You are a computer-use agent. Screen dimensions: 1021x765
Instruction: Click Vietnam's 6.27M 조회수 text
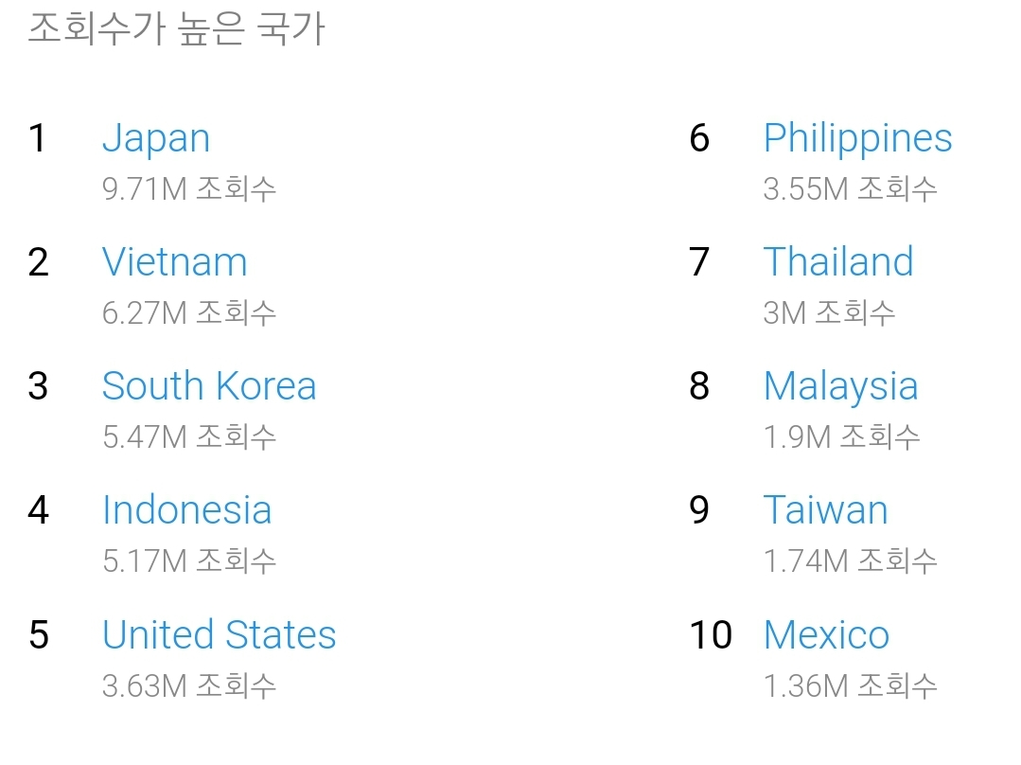pyautogui.click(x=189, y=312)
